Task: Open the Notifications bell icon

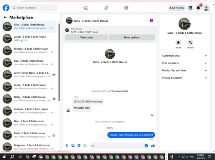Action: coord(198,8)
